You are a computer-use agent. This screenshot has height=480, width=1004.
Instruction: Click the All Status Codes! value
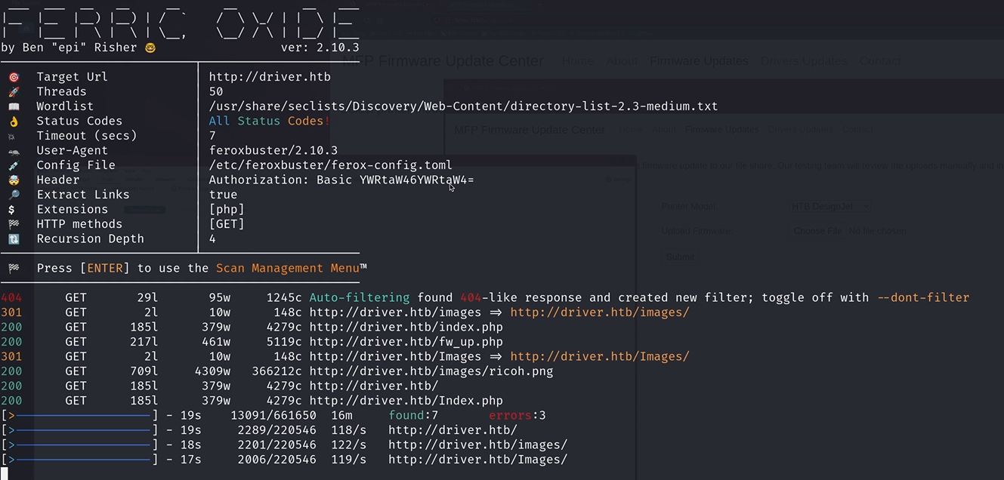click(270, 121)
